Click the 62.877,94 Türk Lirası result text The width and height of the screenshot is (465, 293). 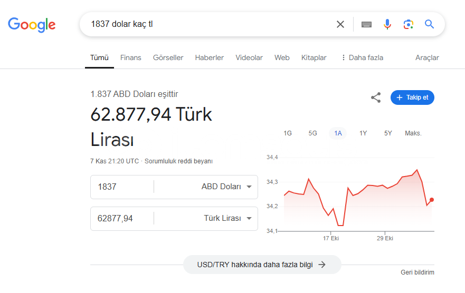point(151,126)
